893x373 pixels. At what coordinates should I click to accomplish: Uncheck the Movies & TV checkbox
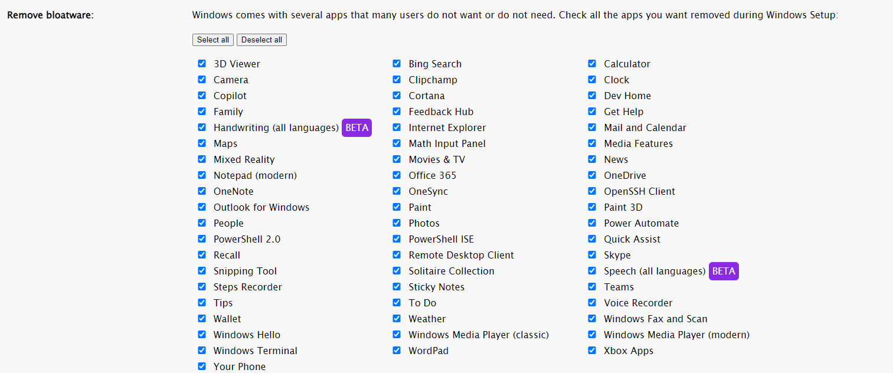point(397,159)
